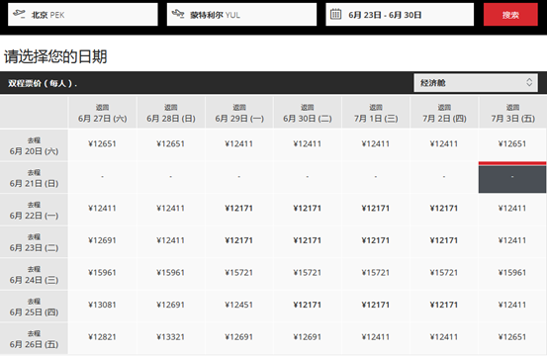Choose ¥15961 fare for 6月24日 to 7月3日
547x357 pixels.
tap(512, 273)
